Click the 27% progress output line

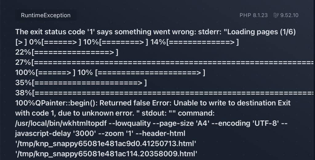tap(164, 62)
